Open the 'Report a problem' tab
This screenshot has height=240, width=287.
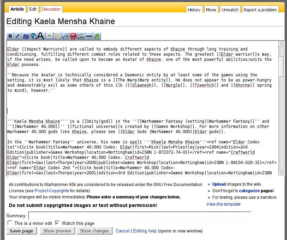point(260,10)
